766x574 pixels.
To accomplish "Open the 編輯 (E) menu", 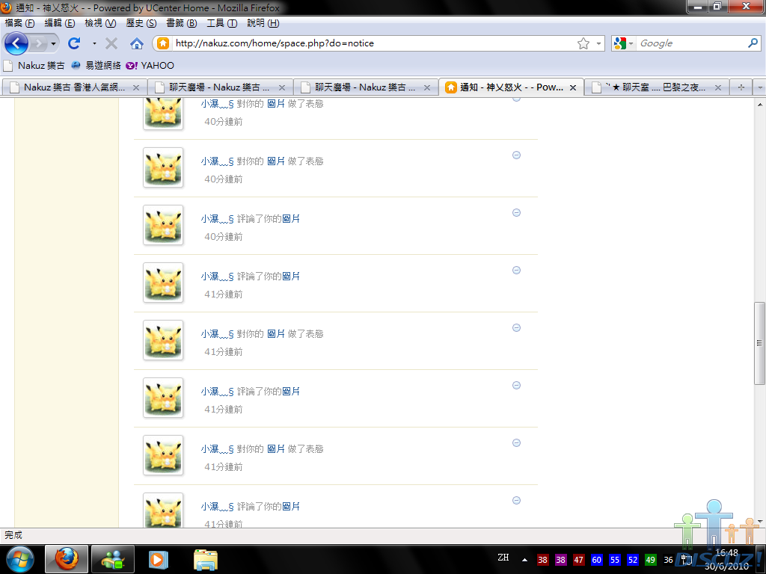I will [60, 23].
